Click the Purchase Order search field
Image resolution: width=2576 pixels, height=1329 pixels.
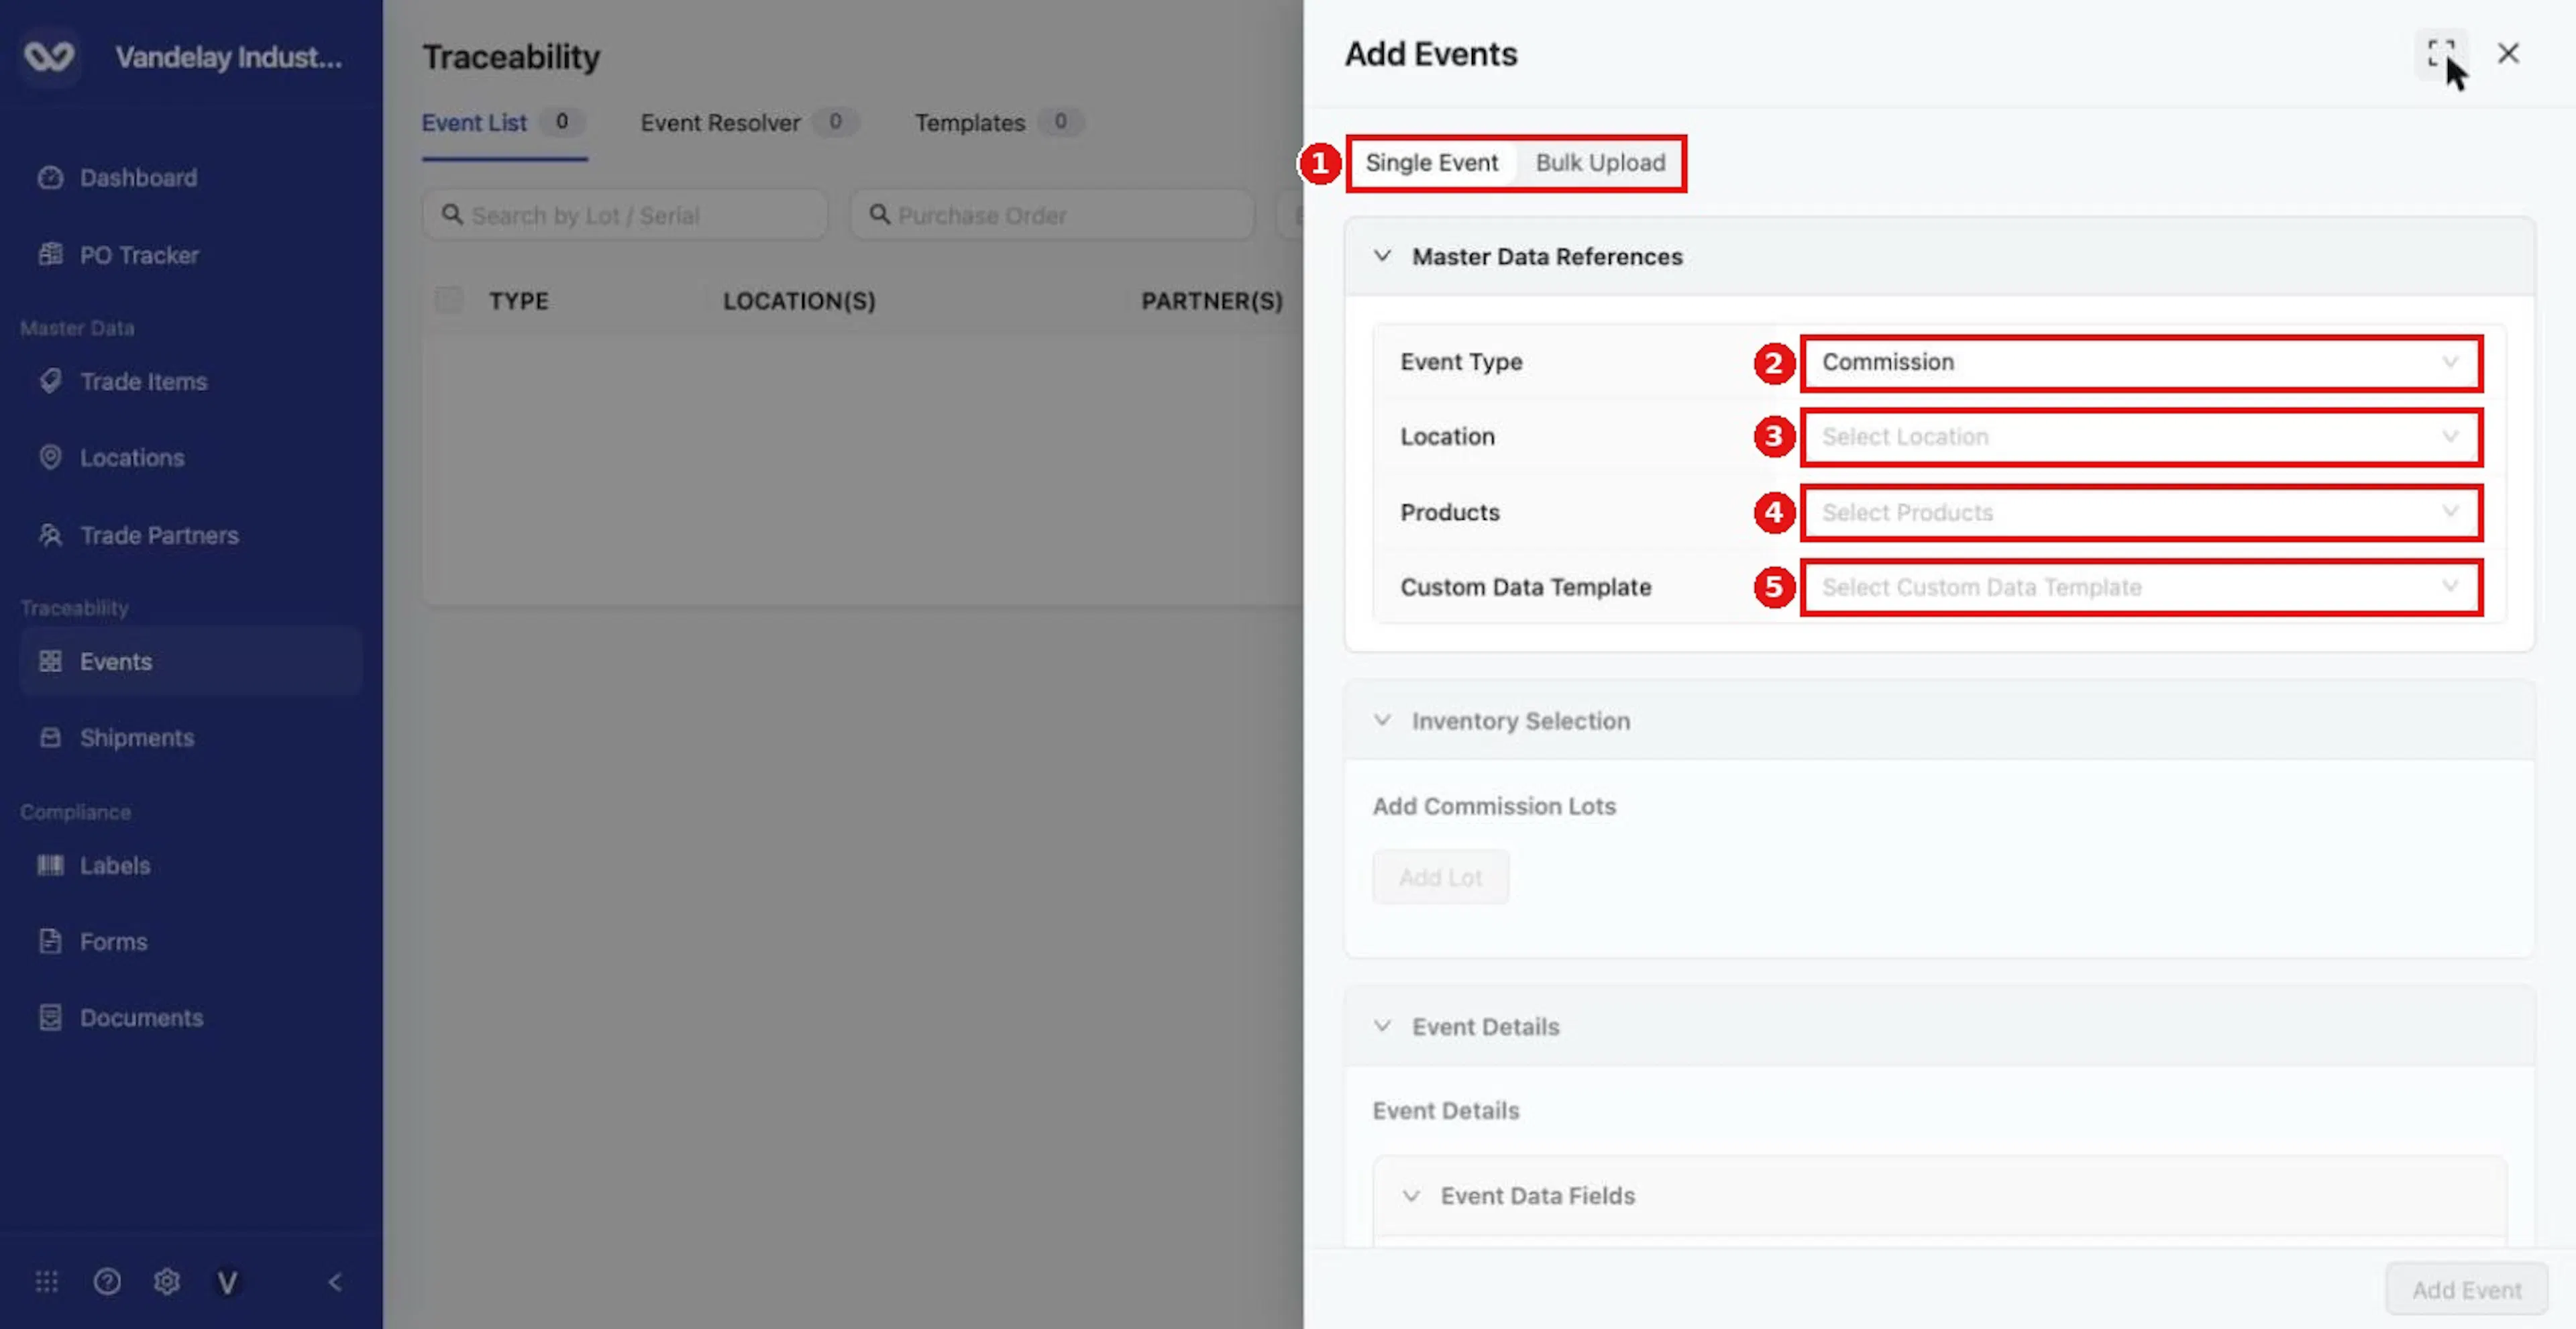(x=1052, y=215)
